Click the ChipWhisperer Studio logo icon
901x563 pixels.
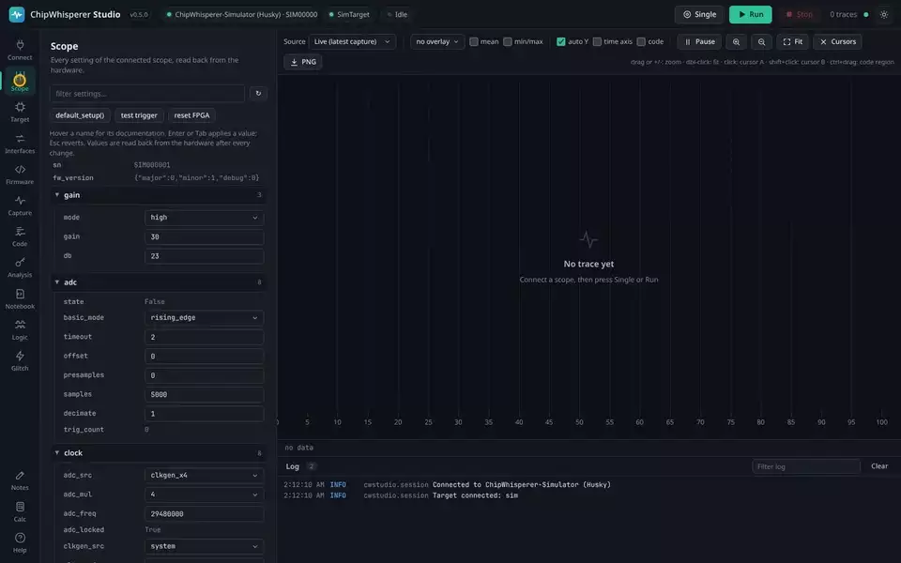[x=17, y=14]
